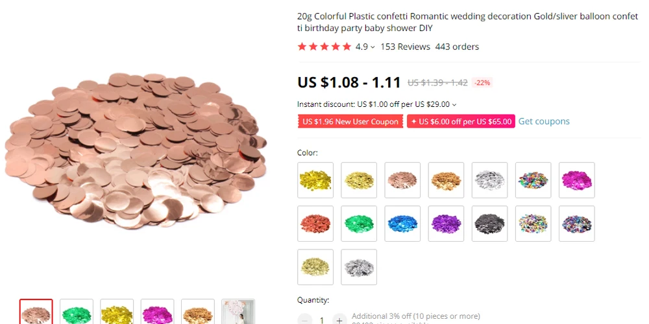Screen dimensions: 649x324
Task: Open the Get coupons link
Action: (544, 121)
